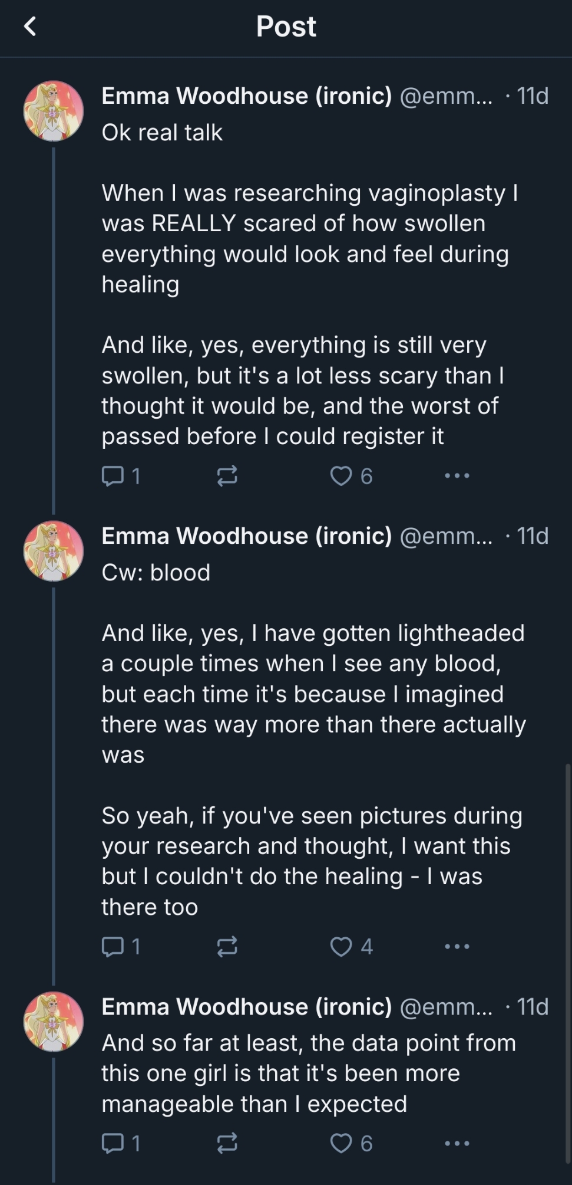Screen dimensions: 572x1185
Task: Open first post's profile avatar
Action: [53, 111]
